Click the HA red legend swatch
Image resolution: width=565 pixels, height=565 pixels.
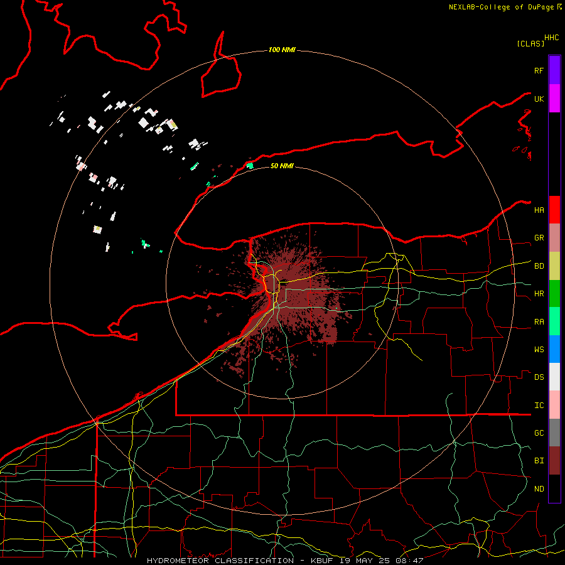point(554,210)
